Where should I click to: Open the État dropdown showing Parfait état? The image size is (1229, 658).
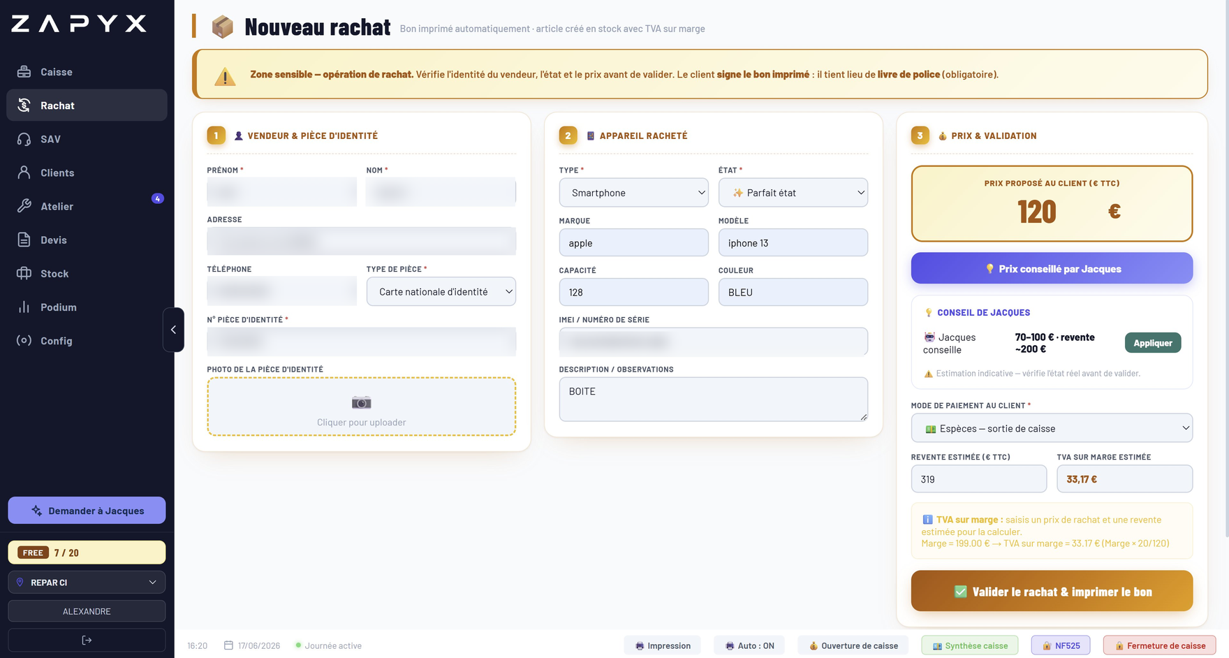793,193
